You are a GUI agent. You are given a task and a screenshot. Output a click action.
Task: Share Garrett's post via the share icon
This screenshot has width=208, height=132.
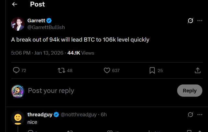[197, 70]
